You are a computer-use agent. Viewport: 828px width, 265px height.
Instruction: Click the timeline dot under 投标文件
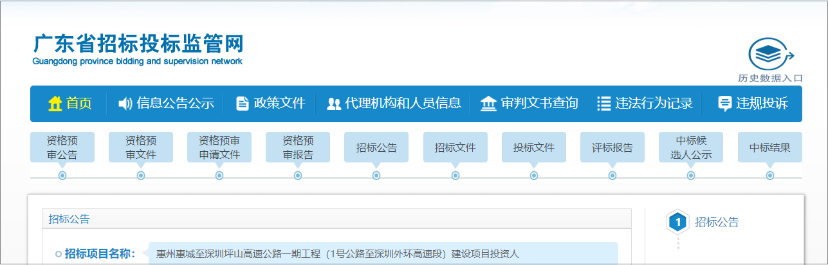coord(534,176)
